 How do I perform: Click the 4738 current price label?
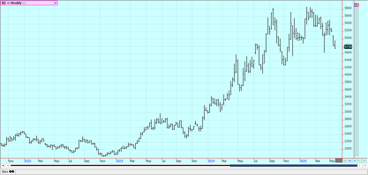[348, 47]
